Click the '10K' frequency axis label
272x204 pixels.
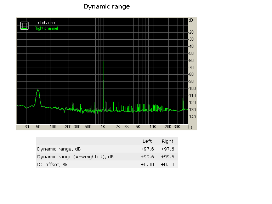point(153,127)
